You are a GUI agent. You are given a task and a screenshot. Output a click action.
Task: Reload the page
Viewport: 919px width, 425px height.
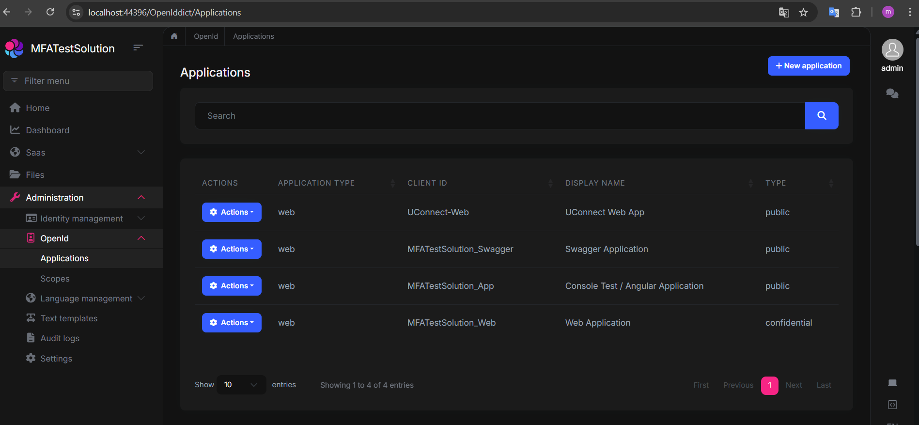coord(50,12)
